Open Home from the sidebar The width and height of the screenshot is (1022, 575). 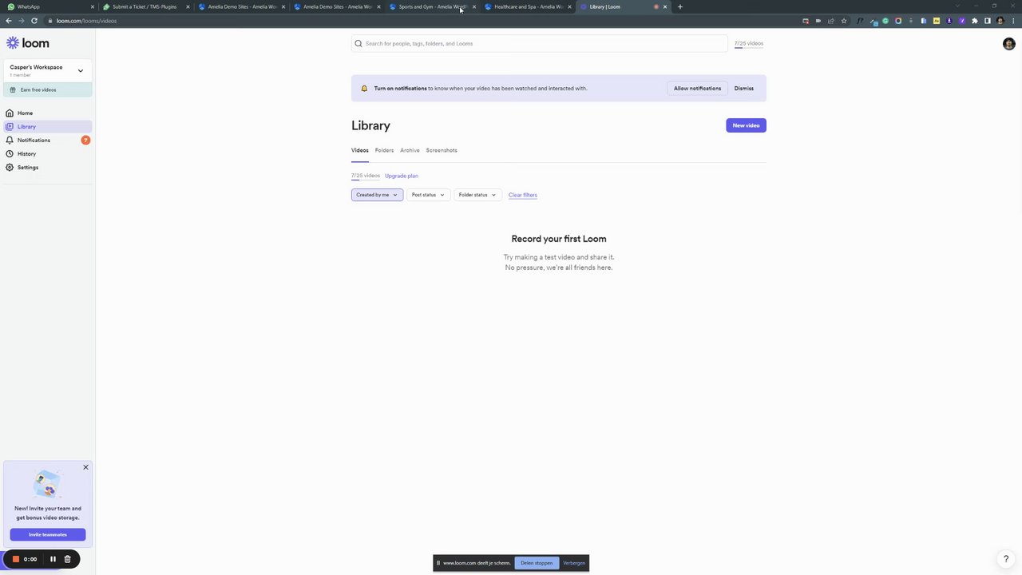(x=48, y=113)
